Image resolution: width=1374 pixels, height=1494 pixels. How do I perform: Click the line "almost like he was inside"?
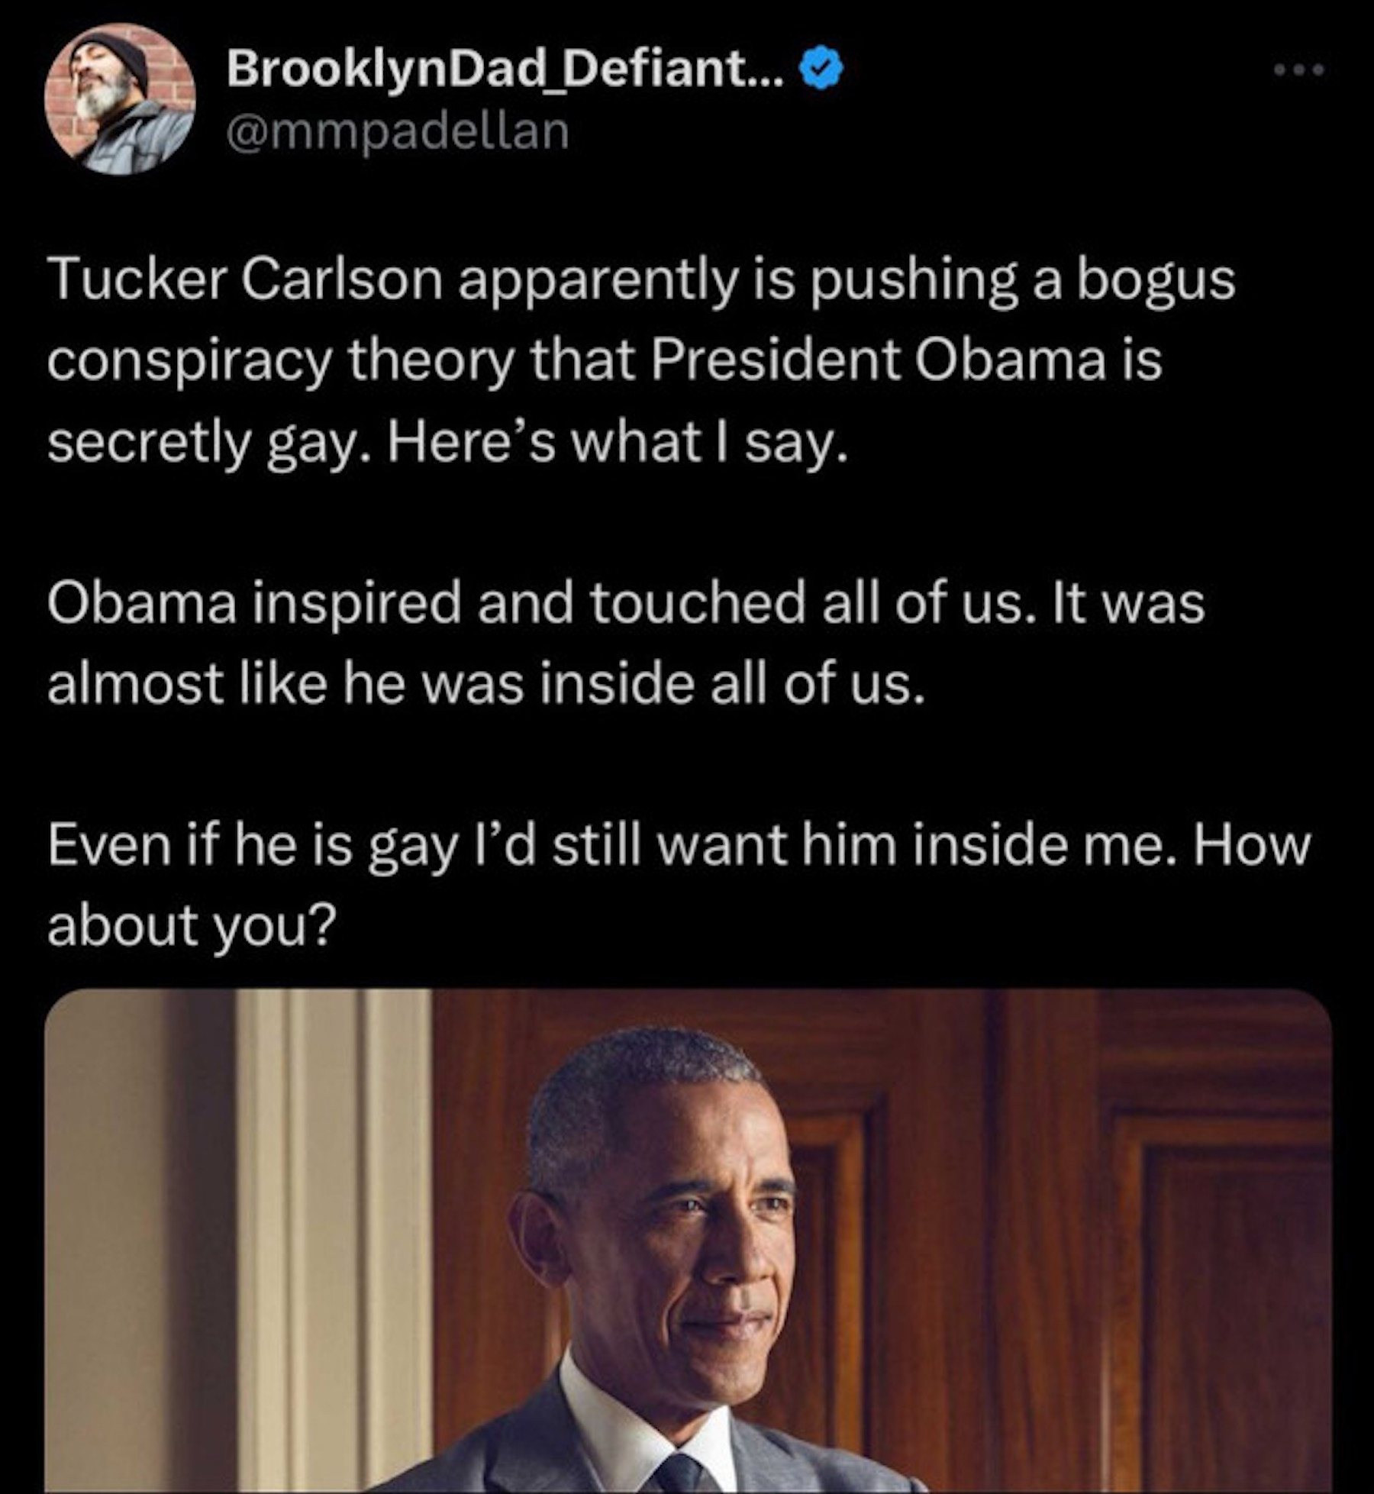pos(485,683)
